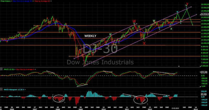
Task: Click the 2009 year label on time axis
Action: pos(80,109)
